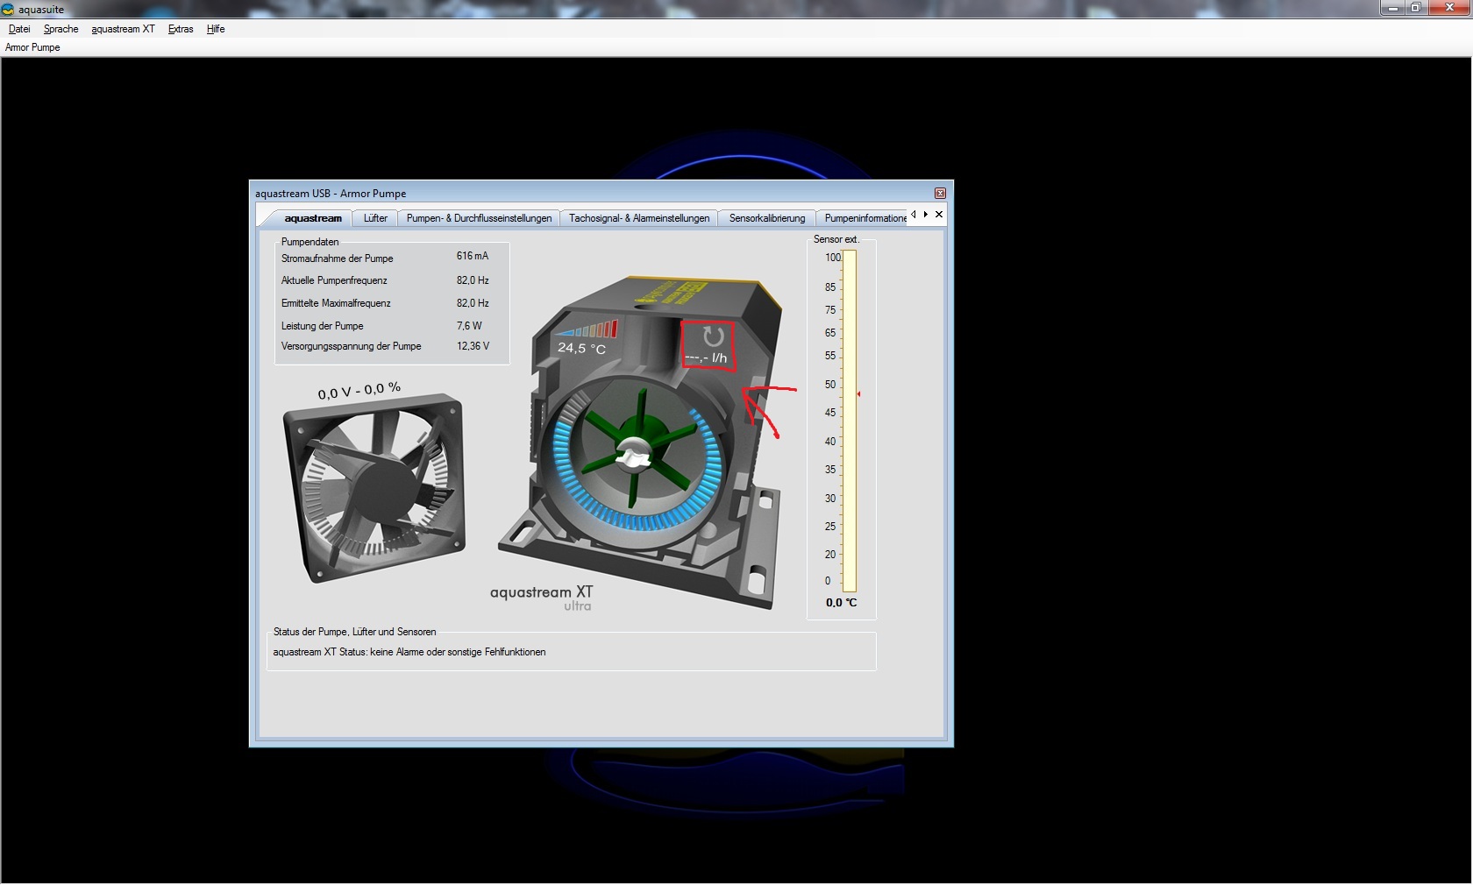The image size is (1473, 885).
Task: Go to the Sensorkalibrierung tab
Action: coord(766,218)
